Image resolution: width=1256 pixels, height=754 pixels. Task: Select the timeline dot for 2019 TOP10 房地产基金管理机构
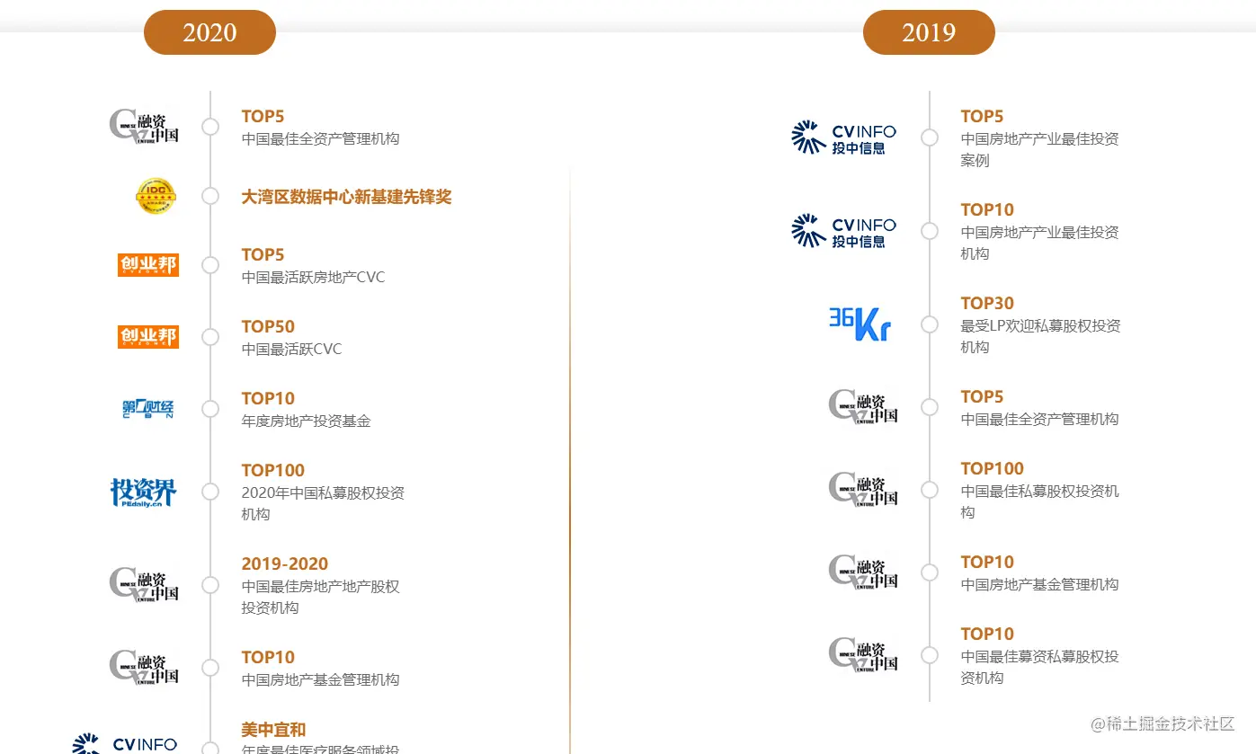point(930,572)
